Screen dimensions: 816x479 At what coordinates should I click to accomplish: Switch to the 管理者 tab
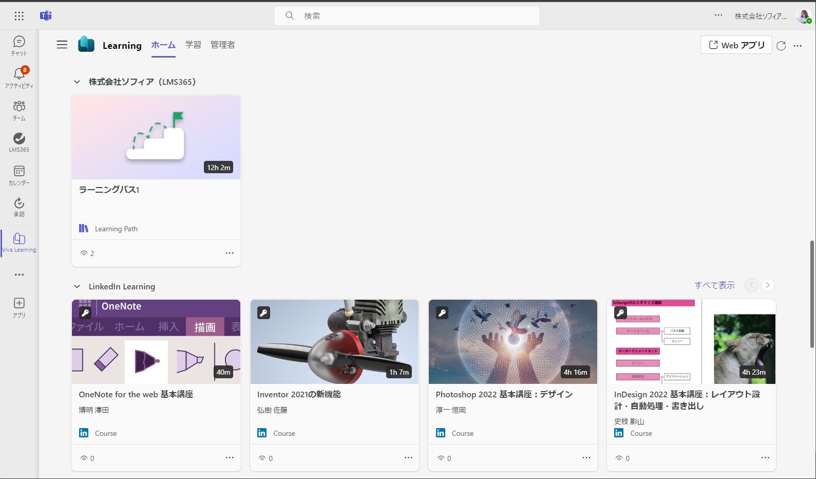223,45
